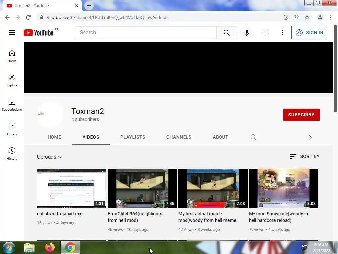Install app via the address bar icon

pyautogui.click(x=286, y=17)
